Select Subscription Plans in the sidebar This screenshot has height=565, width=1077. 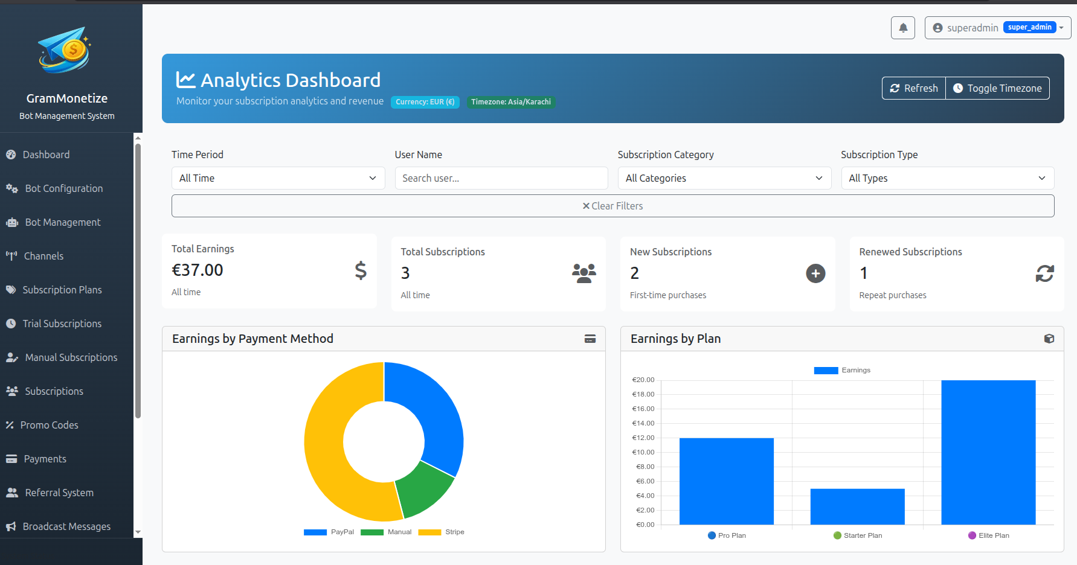(x=62, y=290)
